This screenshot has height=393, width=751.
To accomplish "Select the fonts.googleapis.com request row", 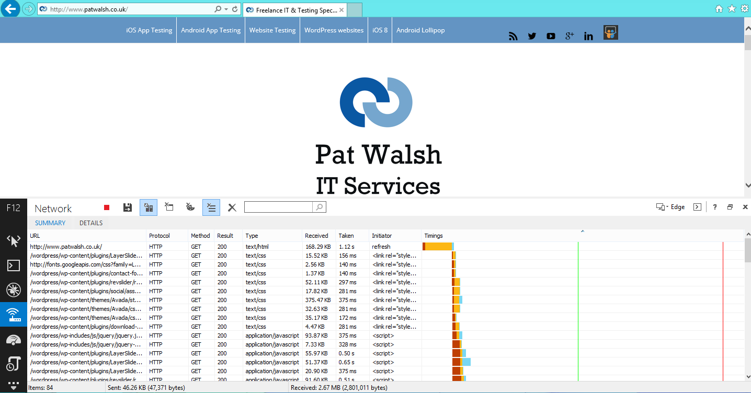I will click(386, 264).
